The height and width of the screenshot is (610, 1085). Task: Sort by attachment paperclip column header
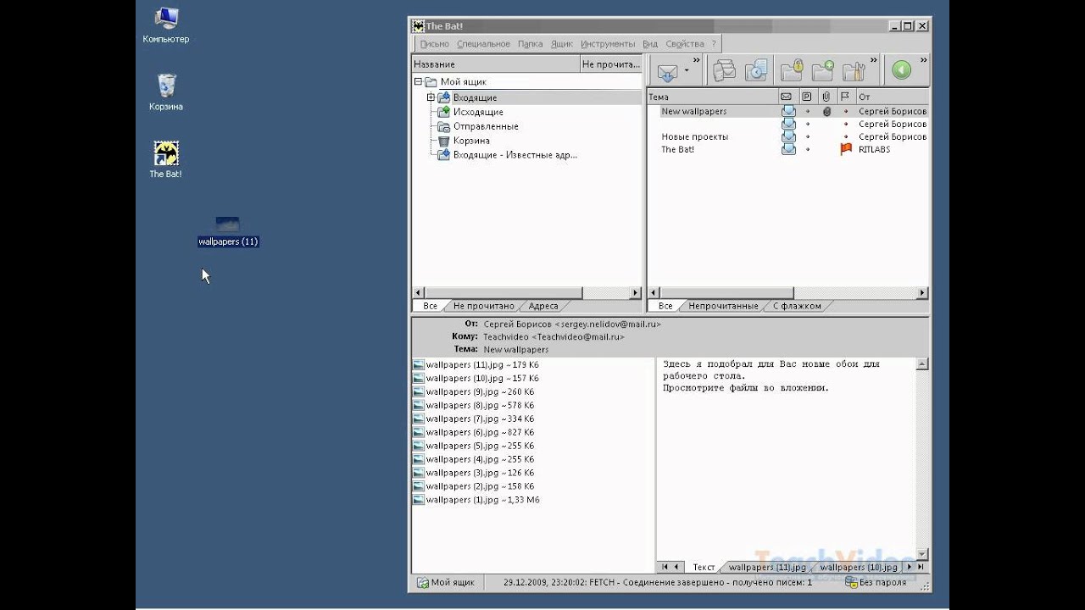click(x=826, y=97)
